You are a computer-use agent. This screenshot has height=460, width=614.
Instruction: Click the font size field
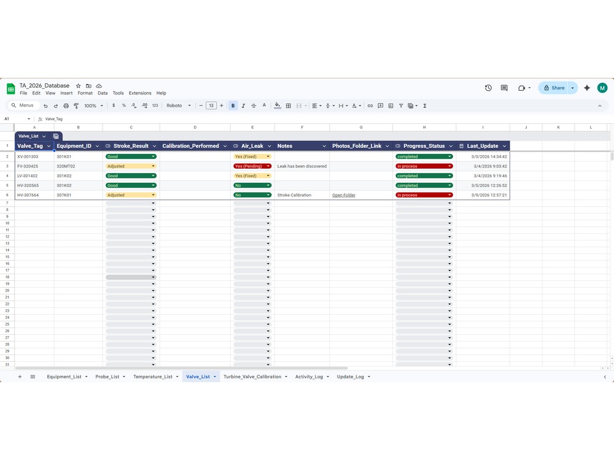tap(211, 105)
